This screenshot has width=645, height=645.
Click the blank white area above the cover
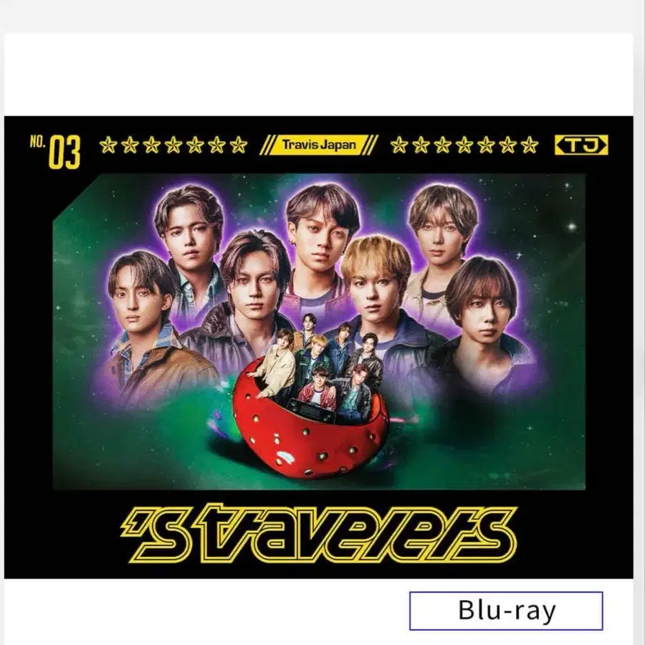[x=319, y=74]
